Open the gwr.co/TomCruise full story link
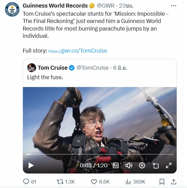Image resolution: width=187 pixels, height=188 pixels. [x=78, y=51]
